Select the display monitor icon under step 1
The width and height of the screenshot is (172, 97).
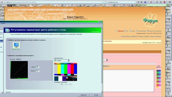[x=16, y=45]
